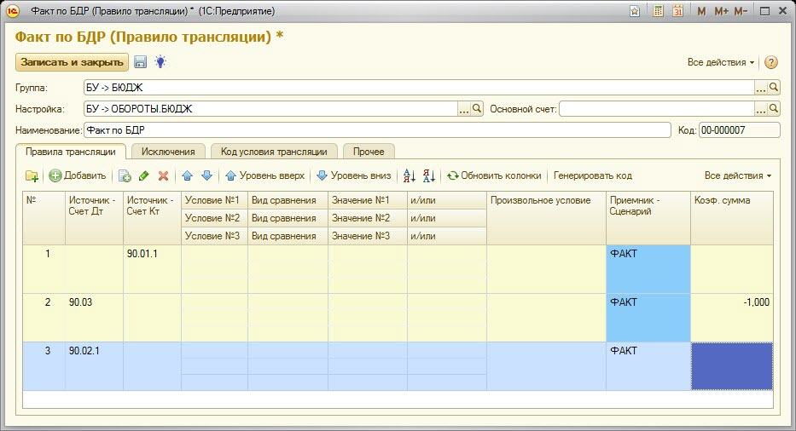The height and width of the screenshot is (431, 796).
Task: Click the red X delete row icon
Action: click(x=163, y=175)
